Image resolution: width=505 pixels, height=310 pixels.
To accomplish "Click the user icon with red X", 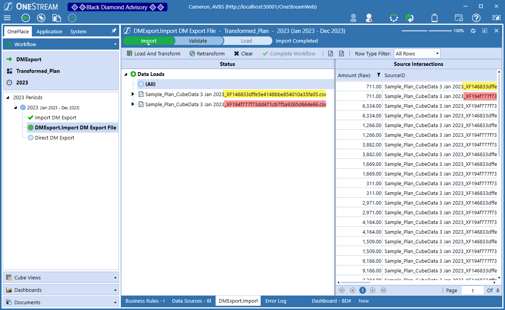I will (x=369, y=18).
